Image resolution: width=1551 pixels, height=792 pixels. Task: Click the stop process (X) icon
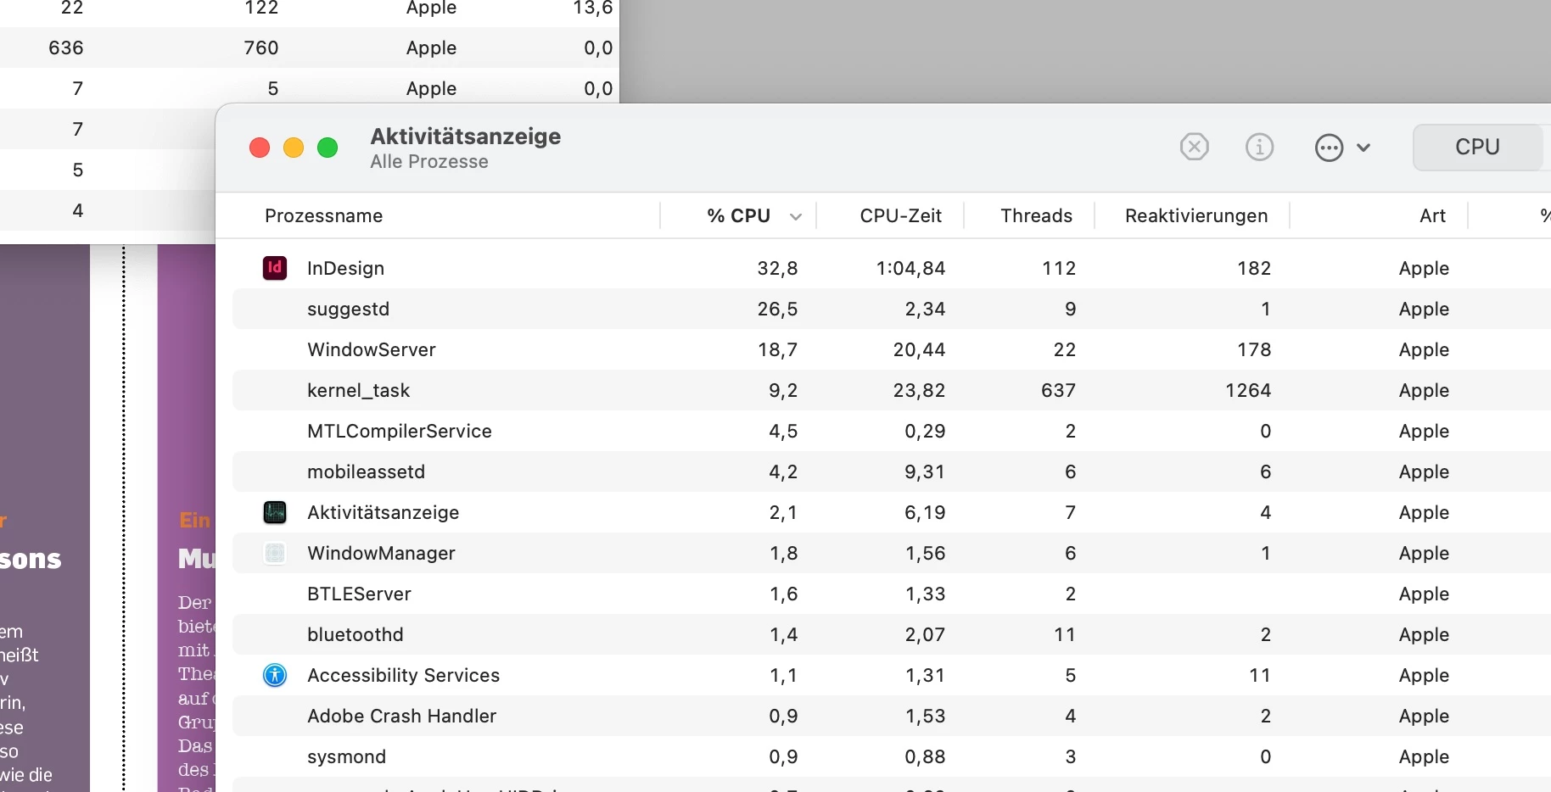point(1194,147)
